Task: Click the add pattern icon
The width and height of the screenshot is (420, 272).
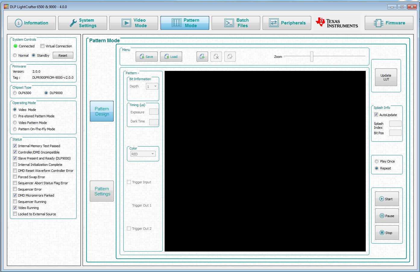Action: click(x=202, y=56)
